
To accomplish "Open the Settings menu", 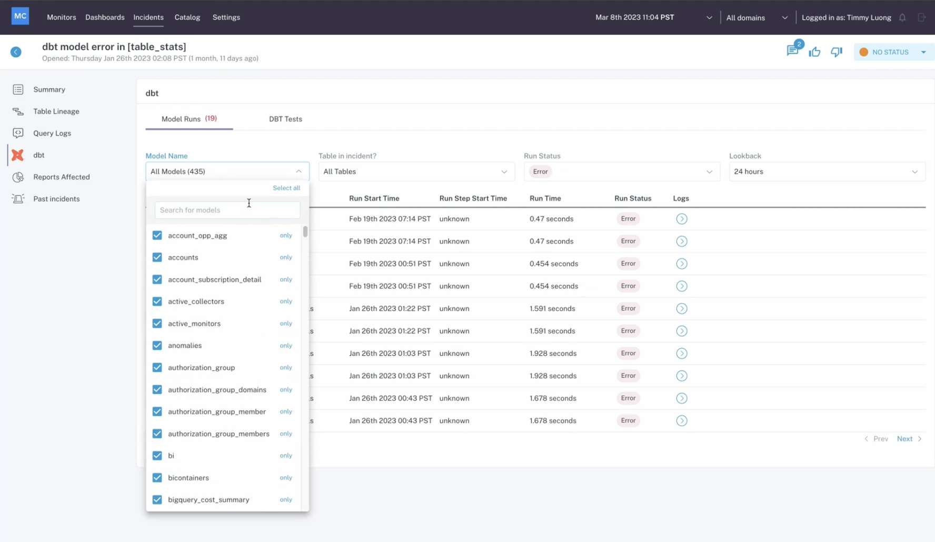I will pos(226,17).
